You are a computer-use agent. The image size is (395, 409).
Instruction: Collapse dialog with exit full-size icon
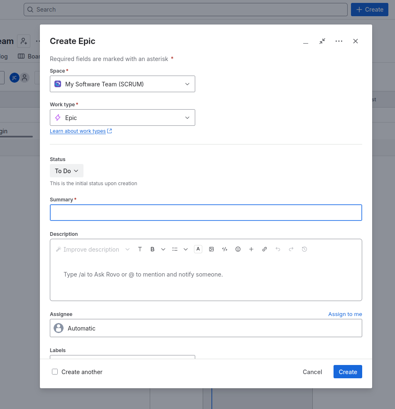(322, 41)
